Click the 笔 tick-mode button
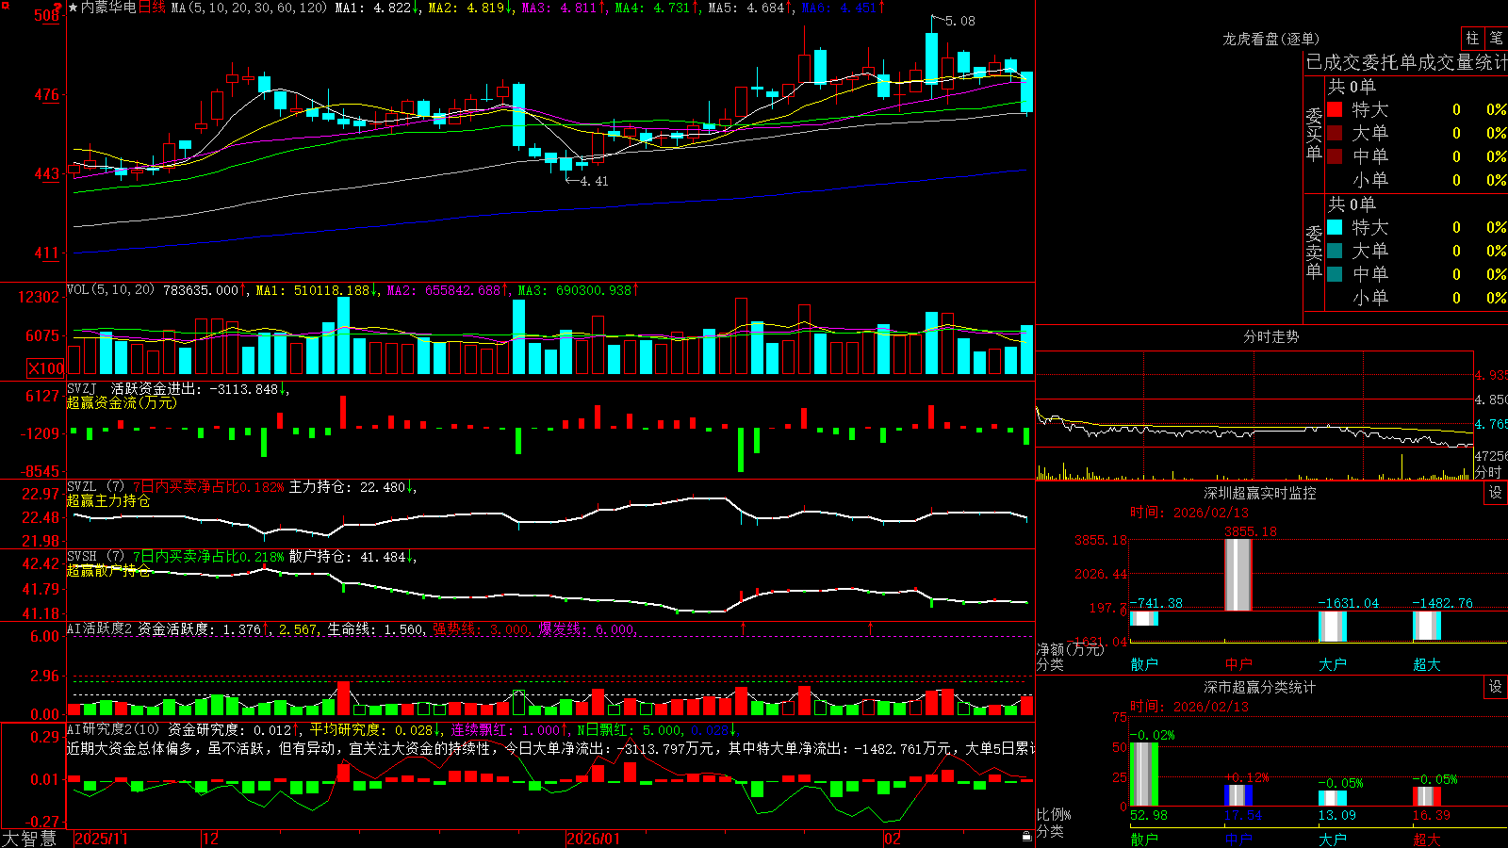The height and width of the screenshot is (848, 1508). (x=1496, y=38)
